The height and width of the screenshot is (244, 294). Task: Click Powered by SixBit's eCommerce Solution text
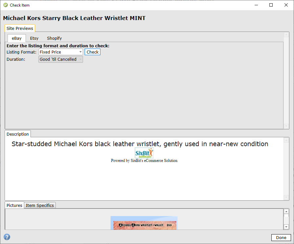click(144, 161)
